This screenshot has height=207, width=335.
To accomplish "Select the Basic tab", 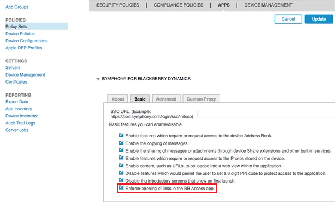I will [140, 99].
